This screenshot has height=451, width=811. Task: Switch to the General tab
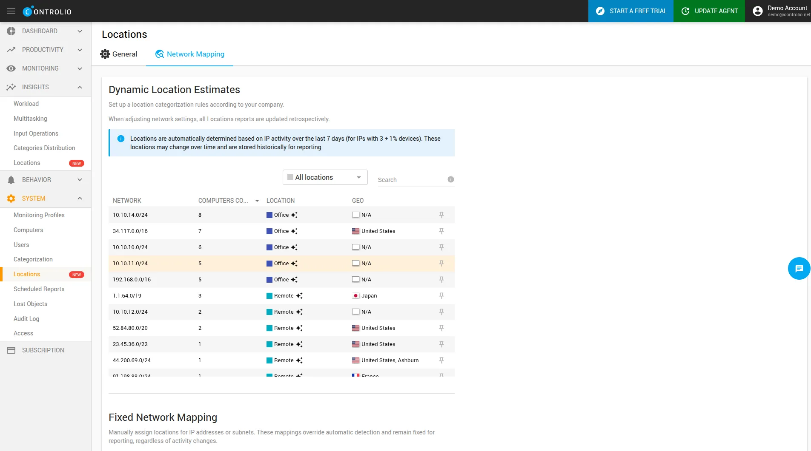tap(119, 54)
